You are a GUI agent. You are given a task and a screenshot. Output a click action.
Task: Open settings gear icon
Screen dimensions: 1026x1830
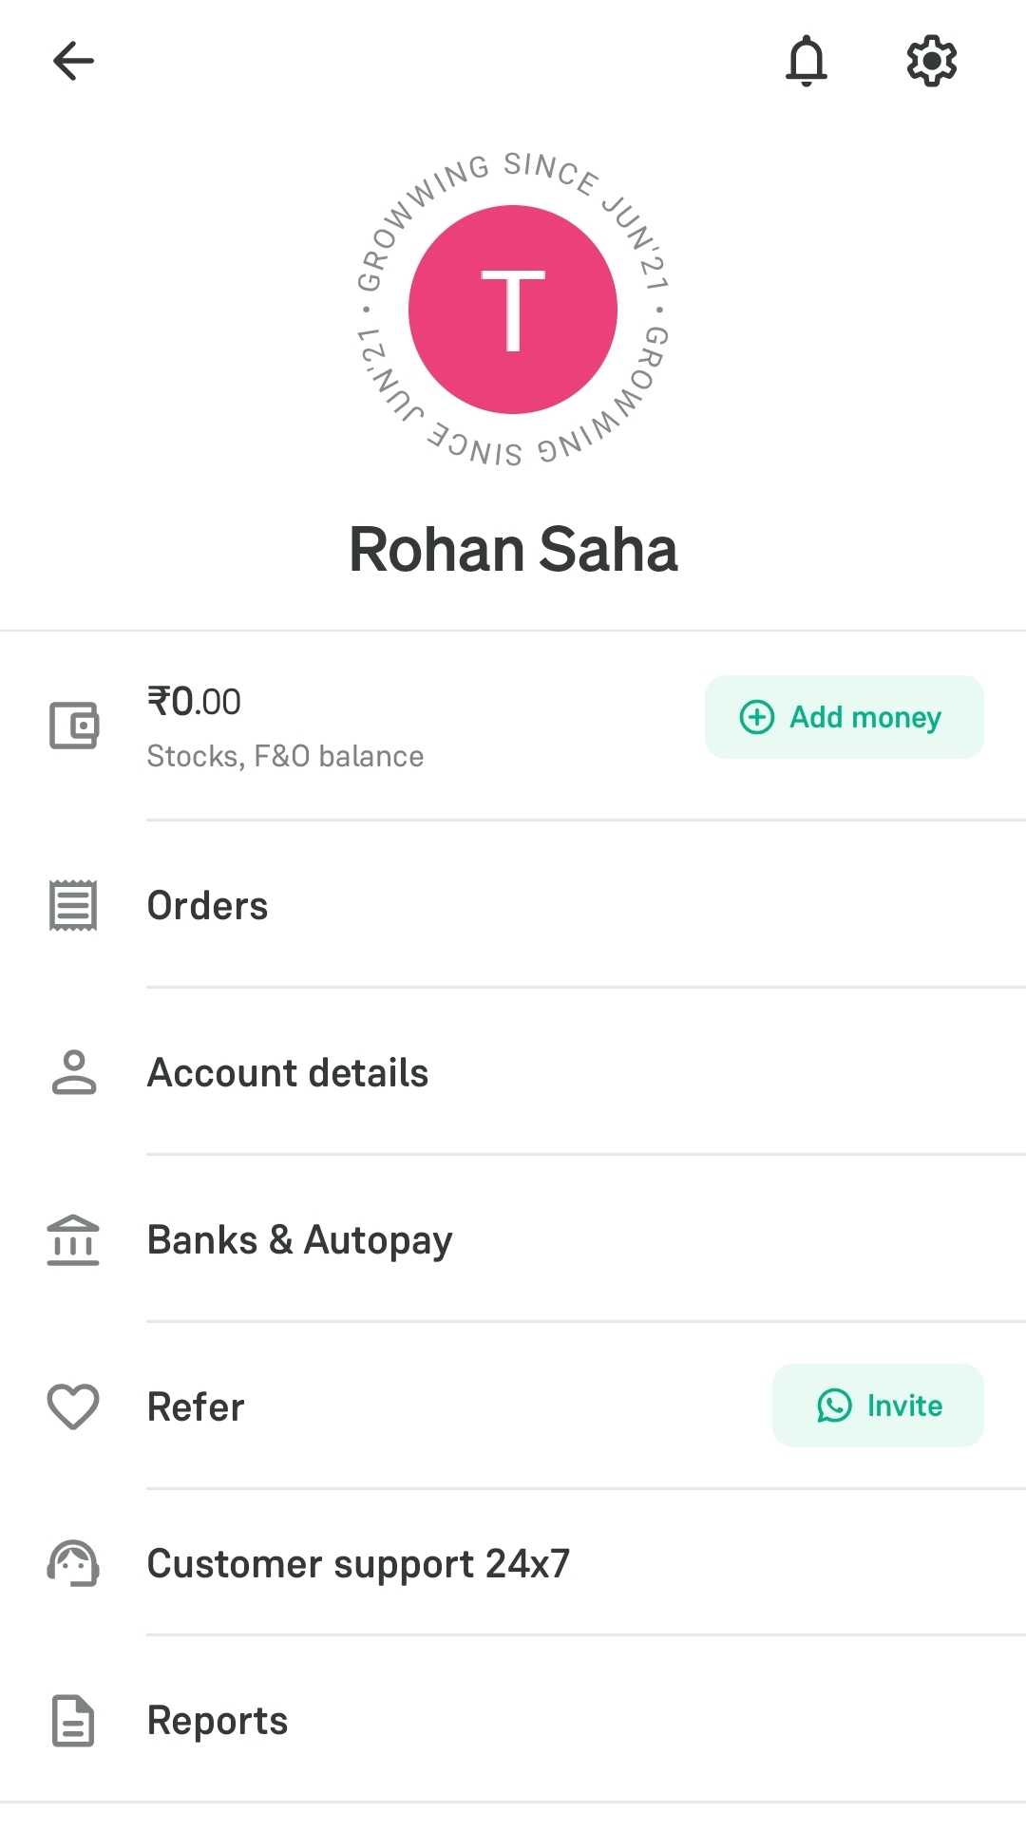(931, 62)
